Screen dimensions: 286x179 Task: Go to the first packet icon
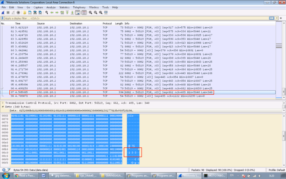tap(67, 12)
